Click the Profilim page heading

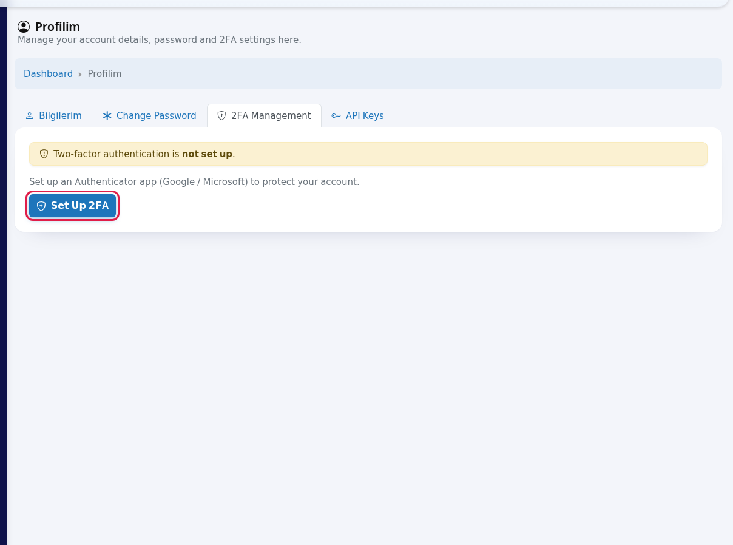(x=58, y=27)
